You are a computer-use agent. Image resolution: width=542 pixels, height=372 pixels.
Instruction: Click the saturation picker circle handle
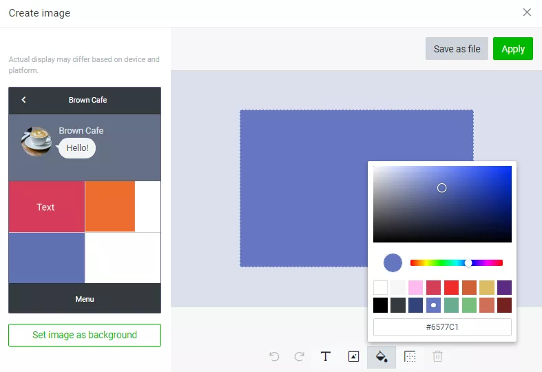click(441, 188)
